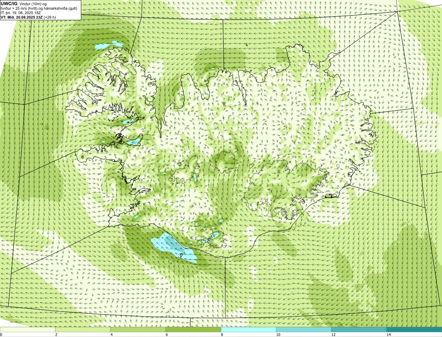Screen dimensions: 442x337
Task: Click the "4" label on the color scale
Action: [x=111, y=335]
